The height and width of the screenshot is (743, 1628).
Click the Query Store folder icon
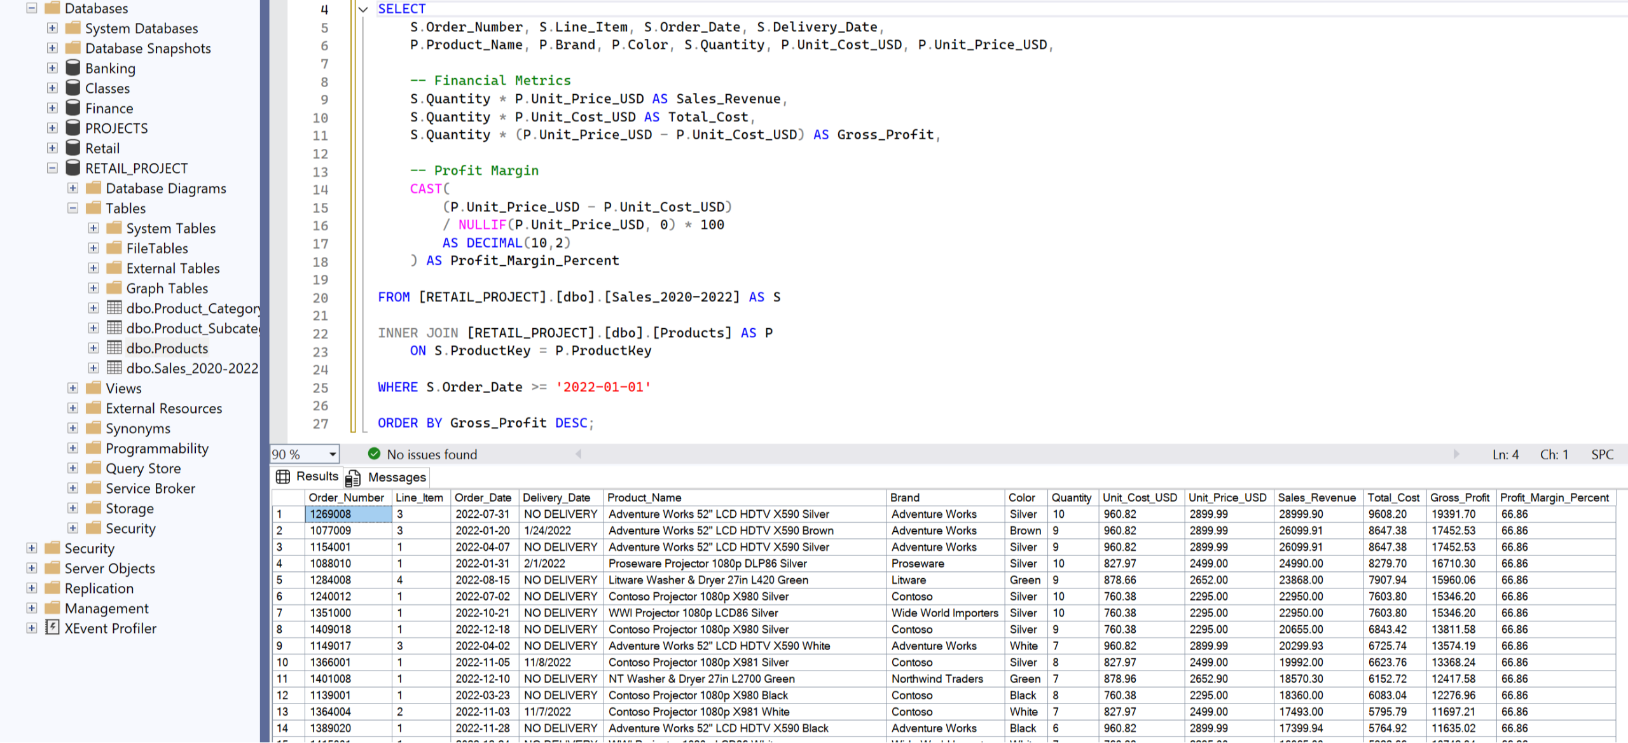[93, 468]
